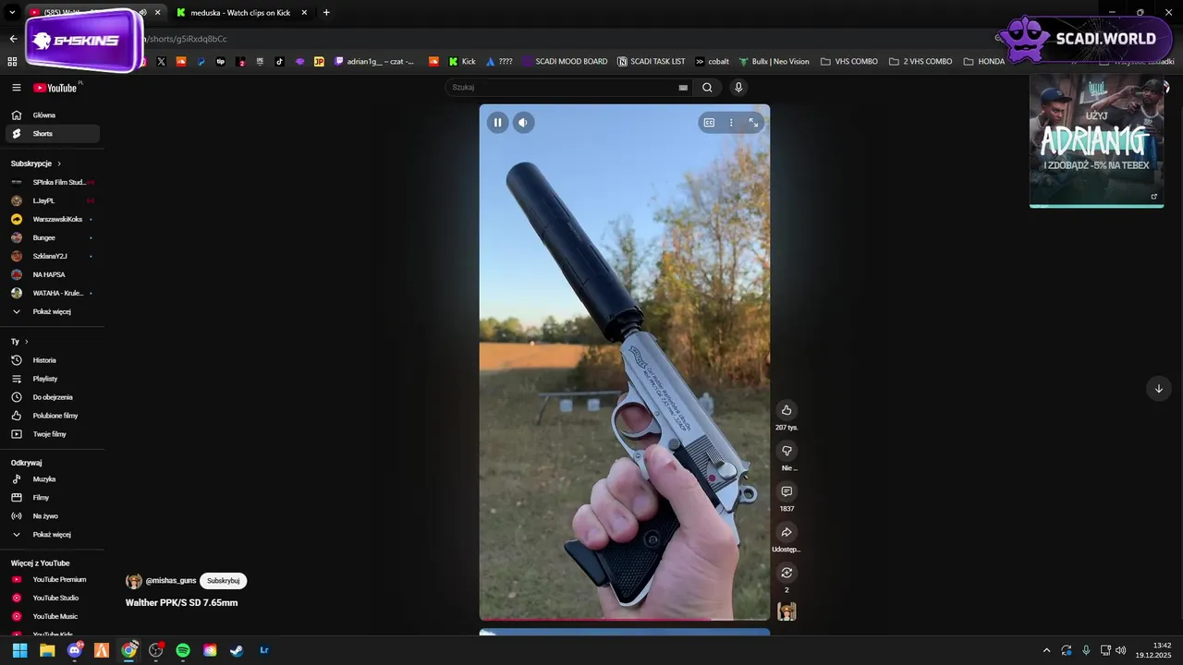Switch to the meduska Kick clips tab

click(239, 13)
